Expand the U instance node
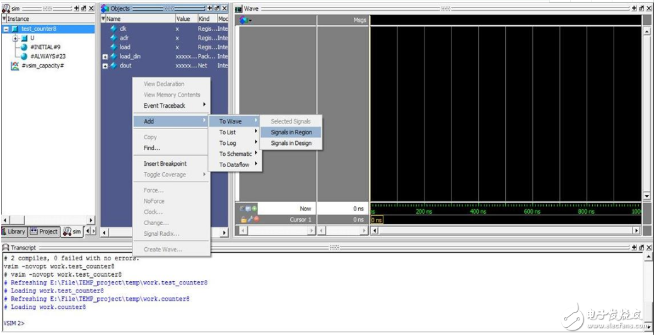The height and width of the screenshot is (336, 654). click(15, 38)
